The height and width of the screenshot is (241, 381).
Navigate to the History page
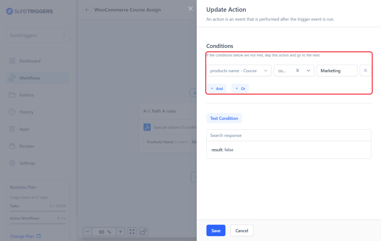tap(26, 112)
